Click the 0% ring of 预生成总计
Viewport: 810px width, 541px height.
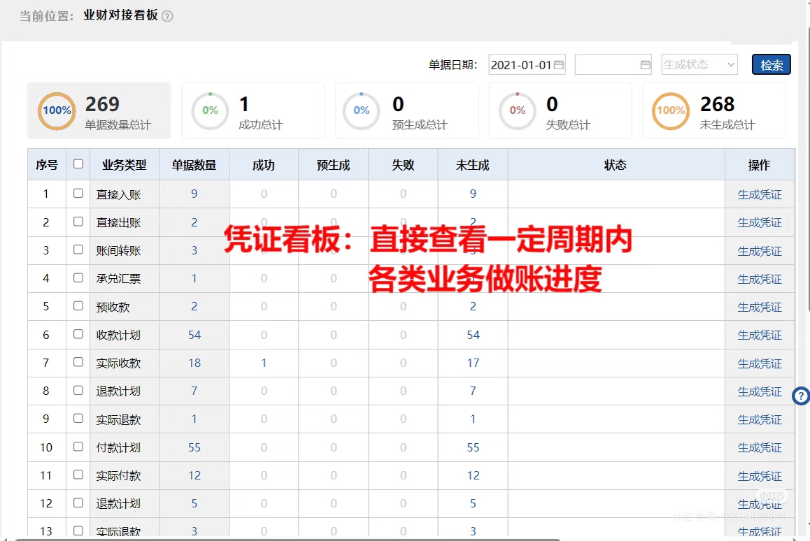[x=361, y=110]
